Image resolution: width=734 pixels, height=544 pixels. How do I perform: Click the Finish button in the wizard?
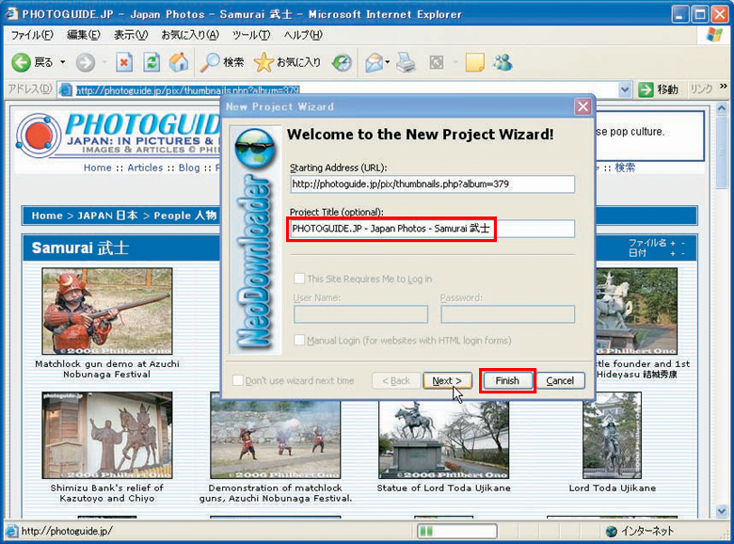click(x=507, y=380)
